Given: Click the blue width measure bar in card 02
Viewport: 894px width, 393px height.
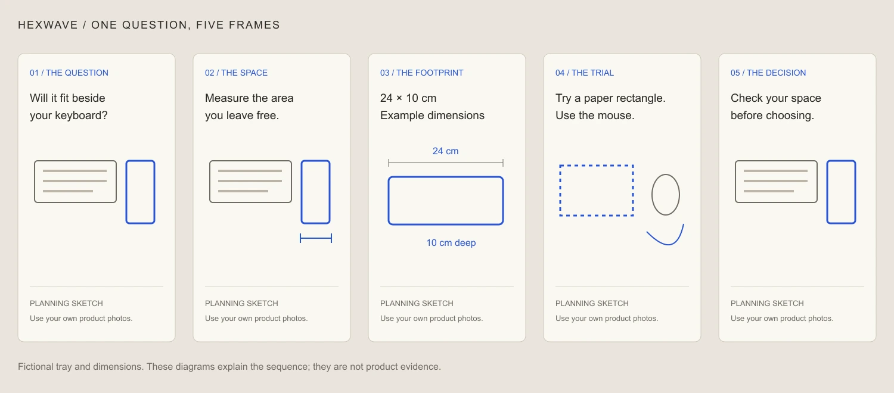Looking at the screenshot, I should point(316,238).
